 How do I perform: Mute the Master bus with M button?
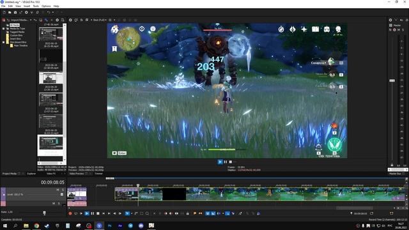399,30
